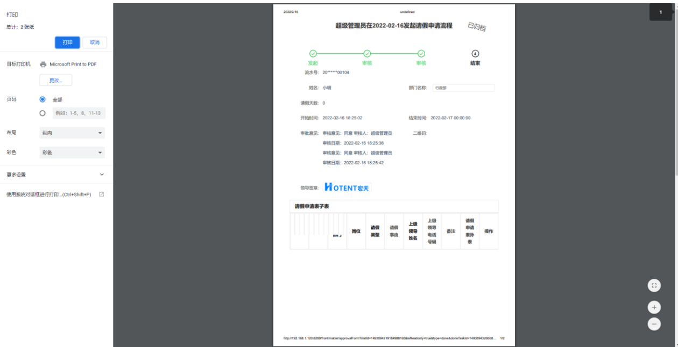The height and width of the screenshot is (347, 678).
Task: Open the 布局 dropdown showing 纵向
Action: click(72, 133)
